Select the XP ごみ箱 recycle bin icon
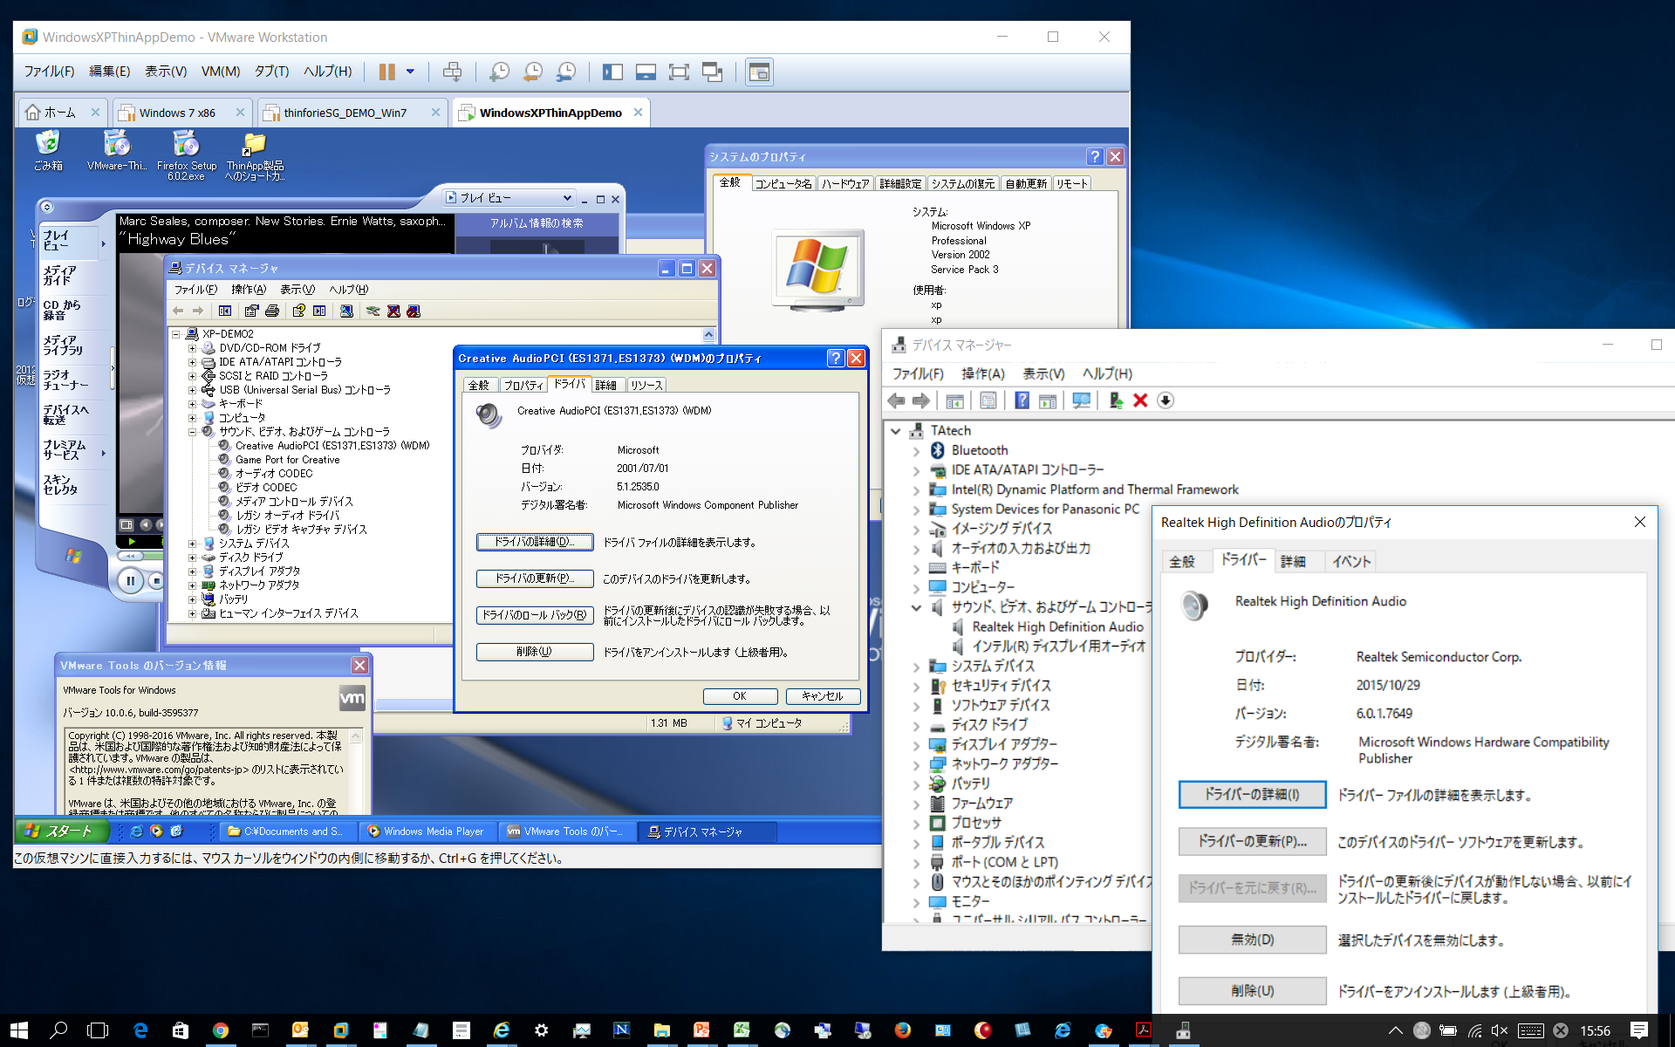 (48, 150)
